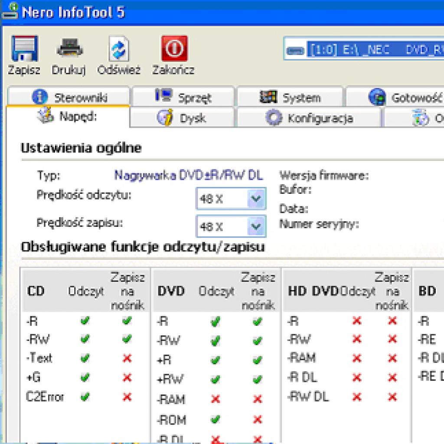Image resolution: width=444 pixels, height=444 pixels.
Task: Click the DVD +RW row label
Action: click(x=170, y=379)
